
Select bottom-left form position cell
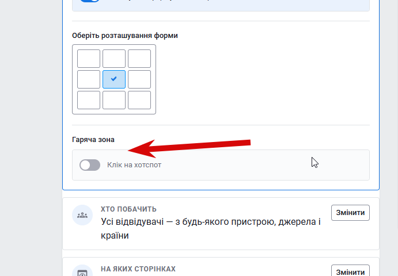(89, 100)
